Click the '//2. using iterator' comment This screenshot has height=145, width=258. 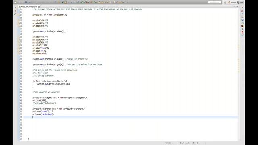coord(43,75)
